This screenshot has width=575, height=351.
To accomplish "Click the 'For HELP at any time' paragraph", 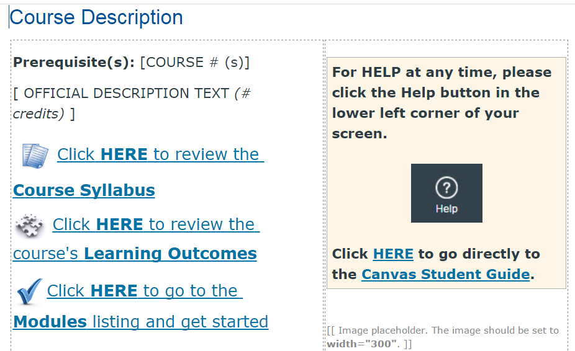I will pos(442,103).
